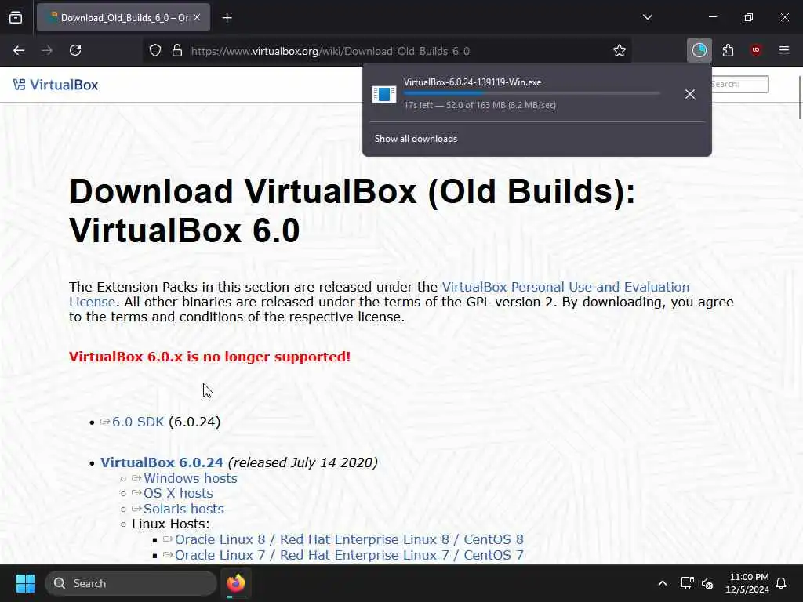803x602 pixels.
Task: Click the VirtualBox logo home link
Action: (x=56, y=85)
